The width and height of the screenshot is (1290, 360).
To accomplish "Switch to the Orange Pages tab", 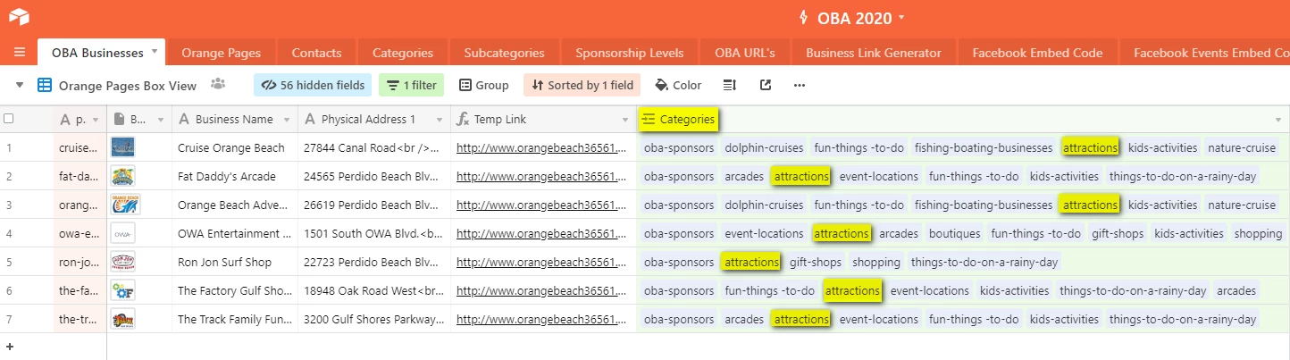I will coord(221,53).
